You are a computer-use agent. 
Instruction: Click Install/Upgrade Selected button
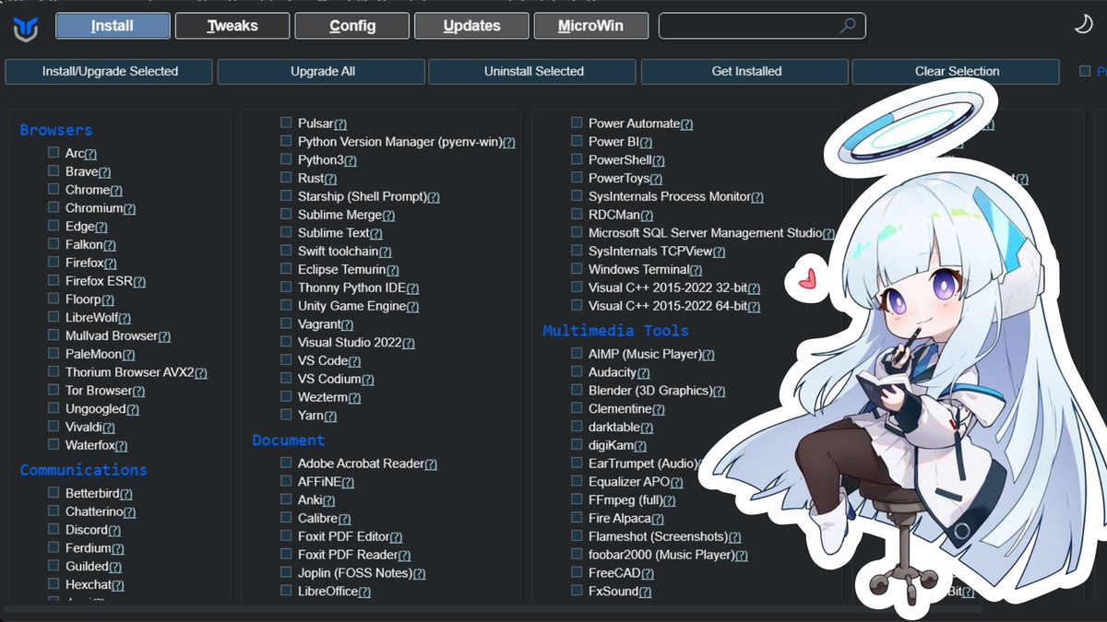[x=110, y=71]
